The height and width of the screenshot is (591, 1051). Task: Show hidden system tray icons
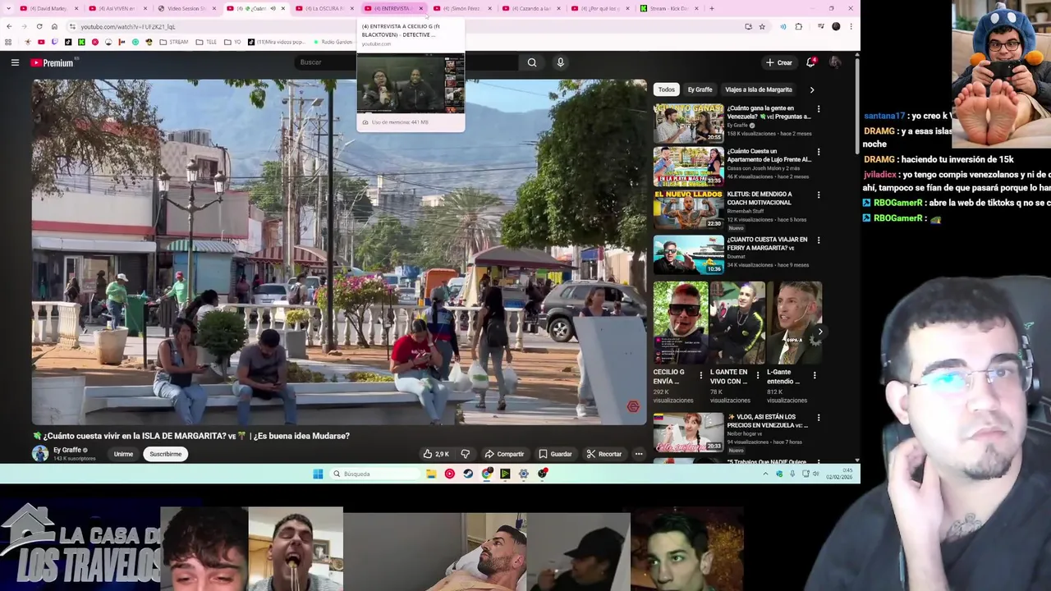pos(765,474)
